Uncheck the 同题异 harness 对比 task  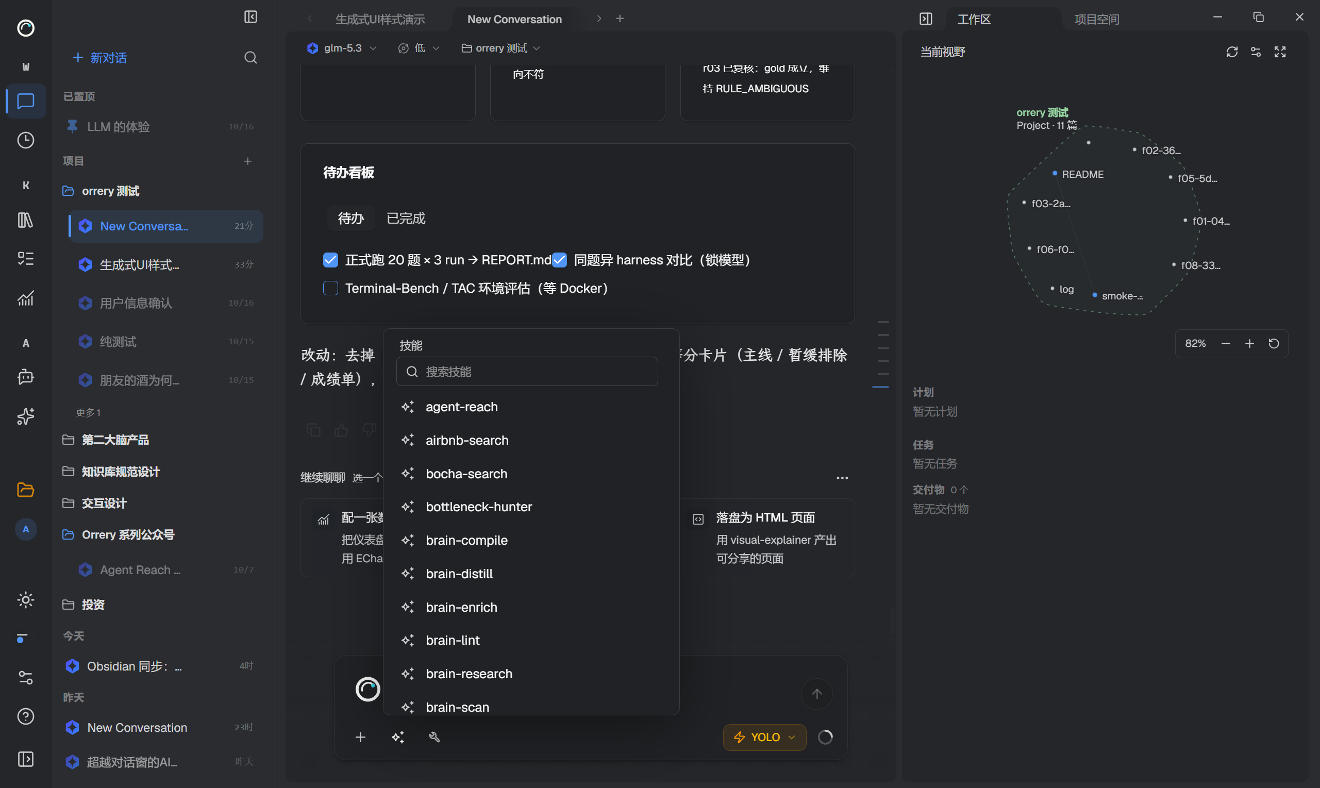[560, 260]
